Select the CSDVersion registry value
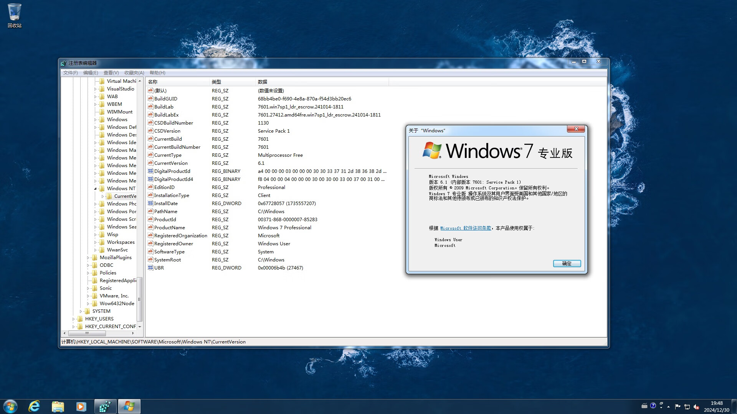Image resolution: width=737 pixels, height=414 pixels. point(167,131)
